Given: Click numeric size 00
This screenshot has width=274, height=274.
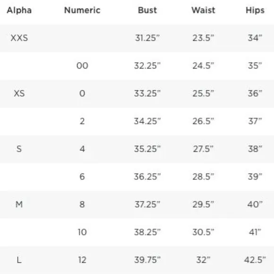Looking at the screenshot, I should point(82,66).
